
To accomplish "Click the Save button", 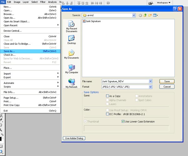I will pyautogui.click(x=167, y=81).
